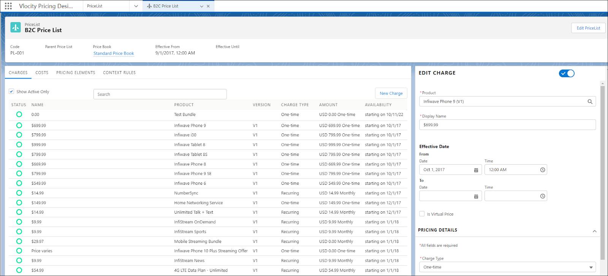Click starting on 10/11/22 availability
Screen dimensions: 608x276
384,114
